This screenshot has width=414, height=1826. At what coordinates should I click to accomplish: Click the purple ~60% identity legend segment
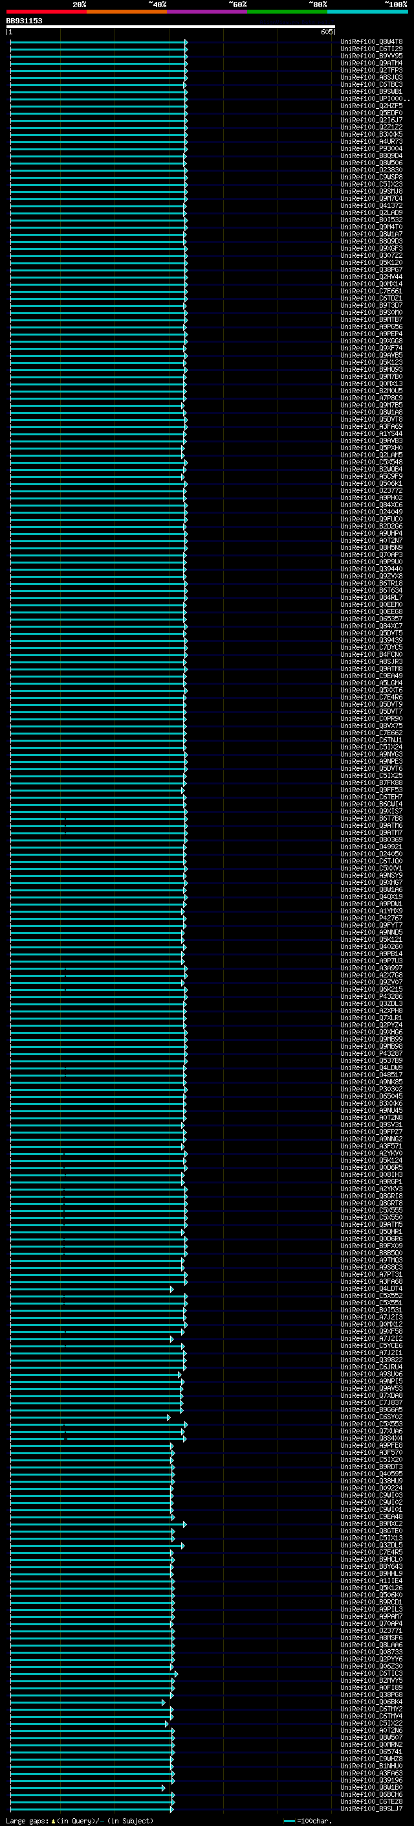tap(208, 12)
